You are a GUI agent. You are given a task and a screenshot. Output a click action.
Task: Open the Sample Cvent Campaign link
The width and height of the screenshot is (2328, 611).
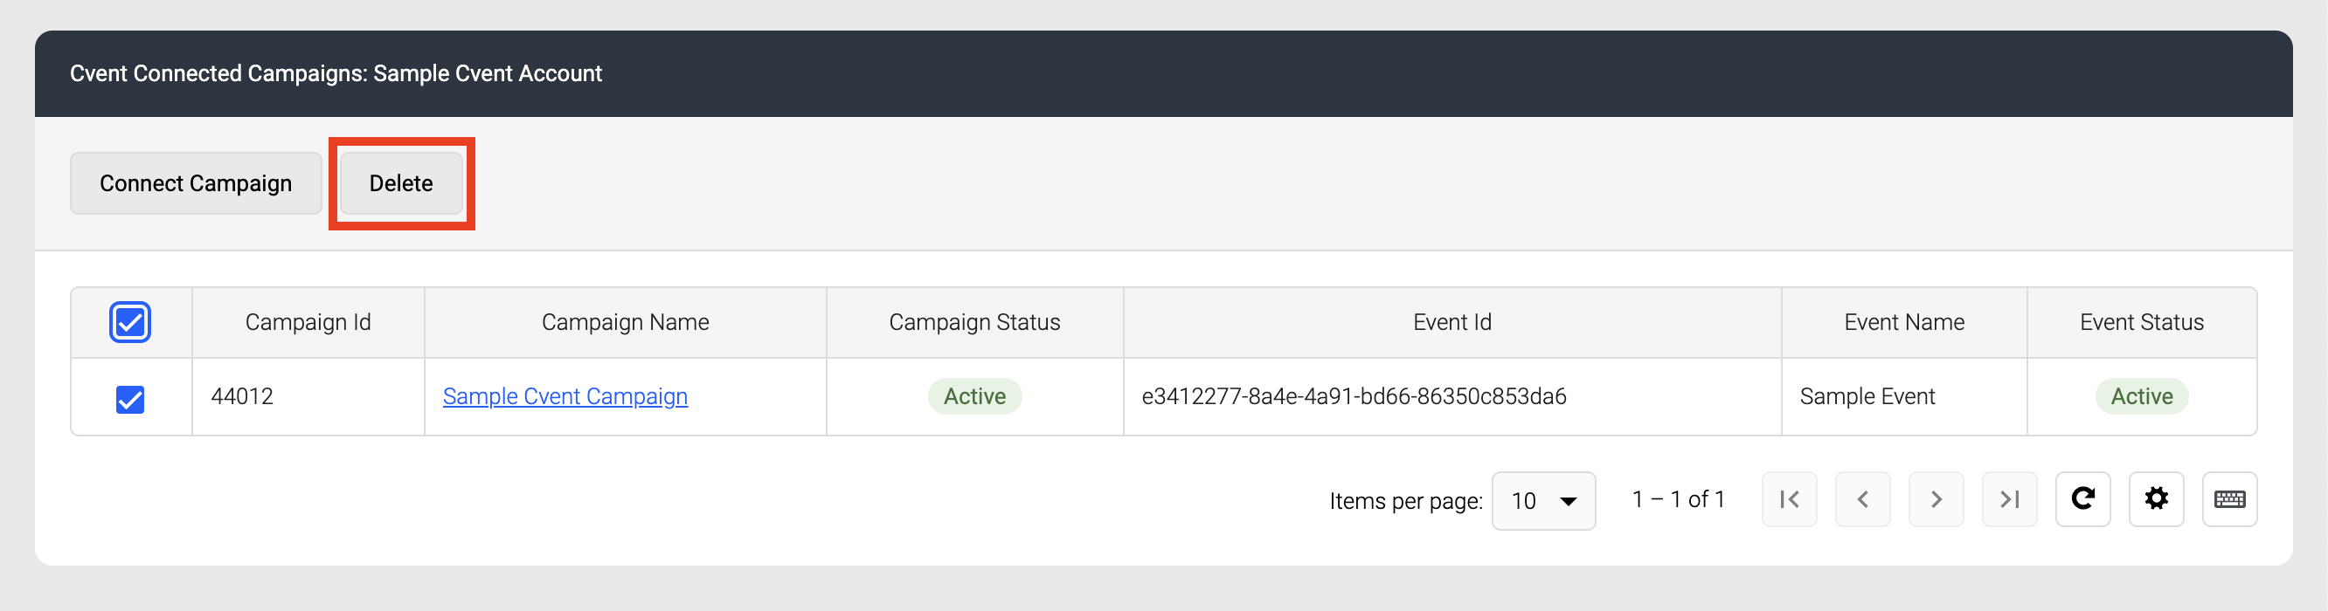[x=565, y=396]
